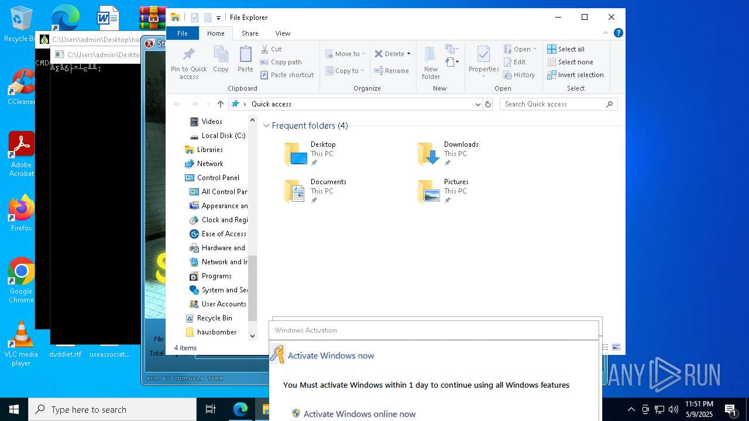Viewport: 749px width, 421px height.
Task: Open the File tab
Action: tap(183, 33)
